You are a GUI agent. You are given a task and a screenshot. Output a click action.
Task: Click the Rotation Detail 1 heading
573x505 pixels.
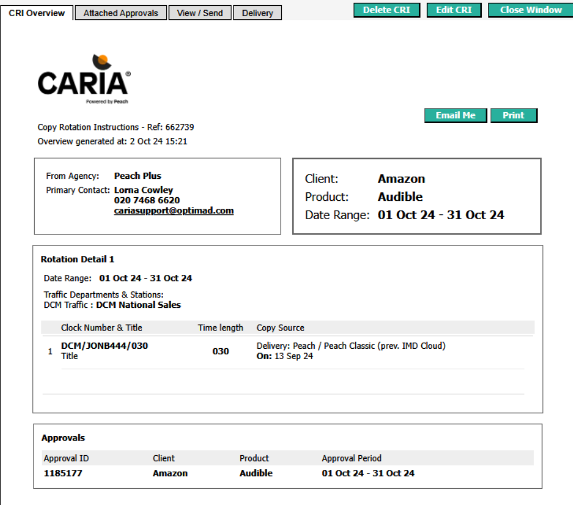[78, 259]
